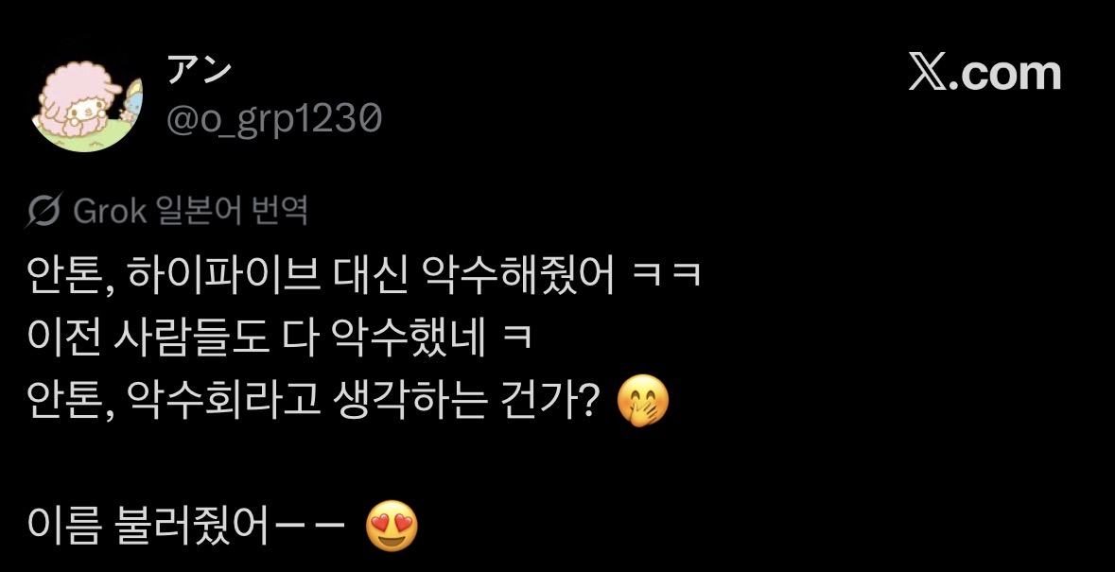Viewport: 1115px width, 572px height.
Task: Select the hand-over-mouth giggling emoji
Action: [643, 401]
